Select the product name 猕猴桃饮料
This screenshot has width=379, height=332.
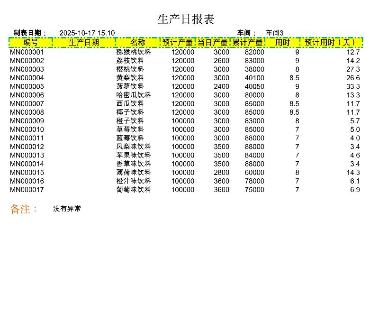tap(134, 52)
